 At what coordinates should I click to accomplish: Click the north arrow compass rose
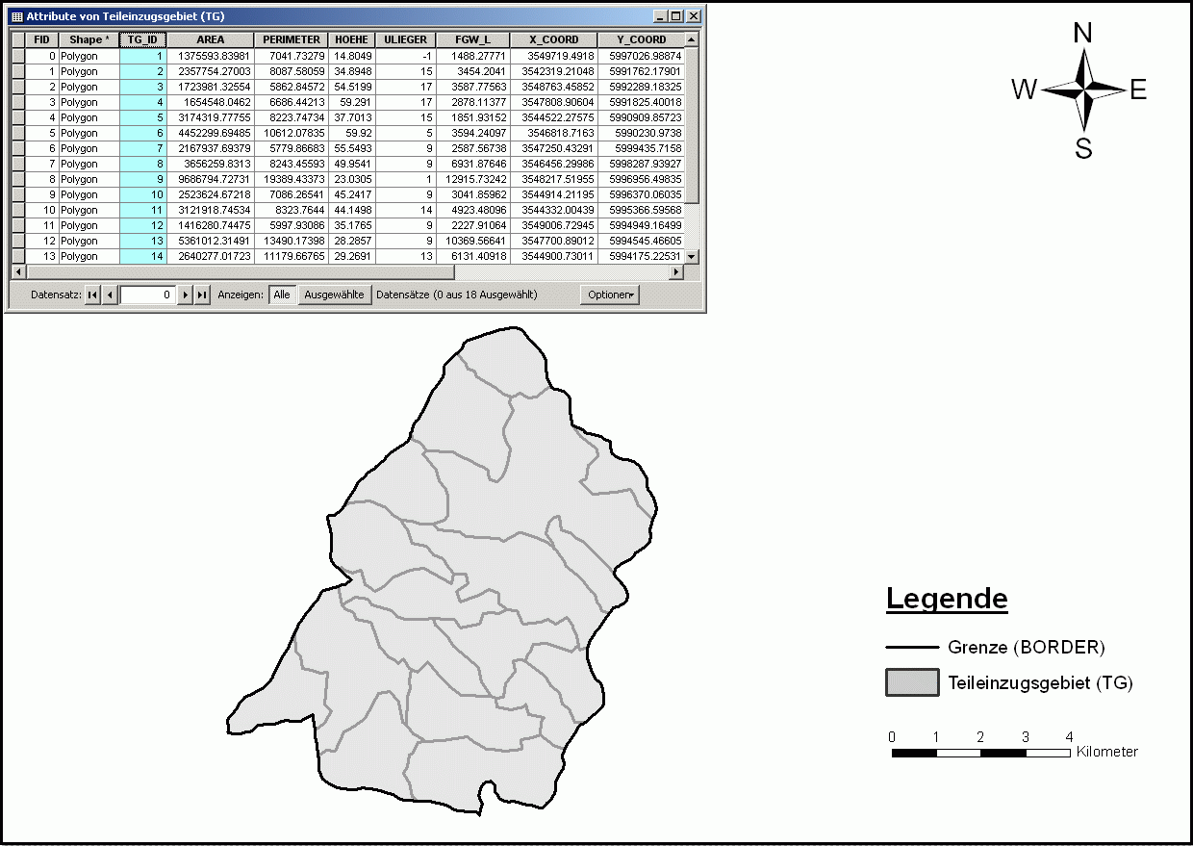click(1083, 90)
